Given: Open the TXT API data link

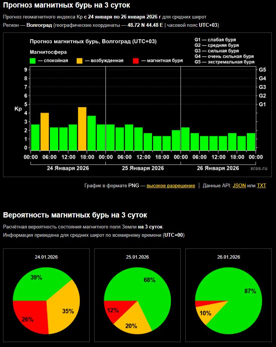Looking at the screenshot, I should click(x=261, y=185).
